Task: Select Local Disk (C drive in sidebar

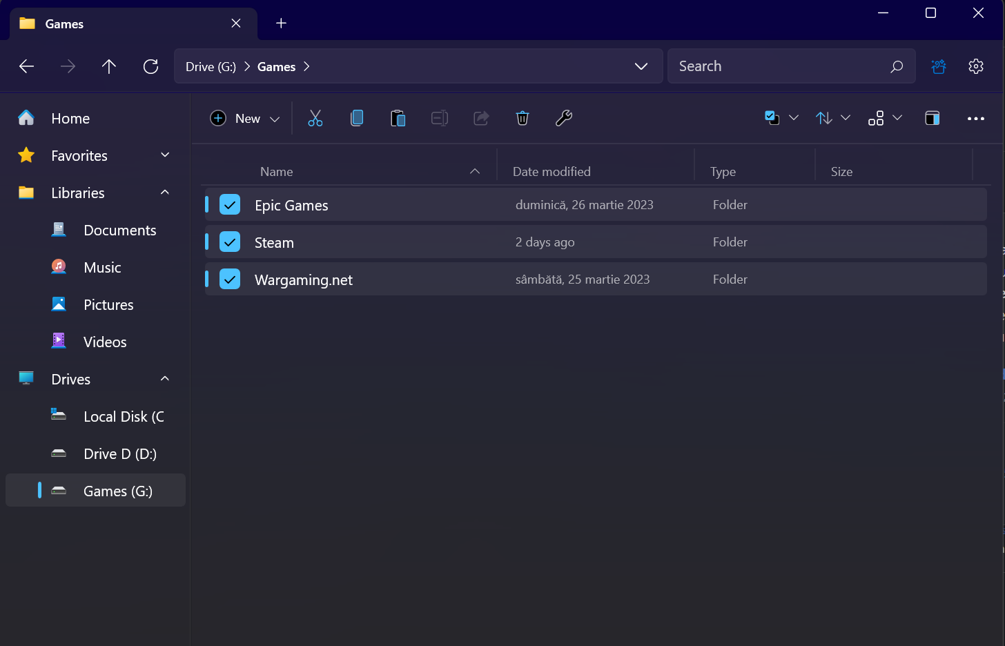Action: (x=97, y=416)
